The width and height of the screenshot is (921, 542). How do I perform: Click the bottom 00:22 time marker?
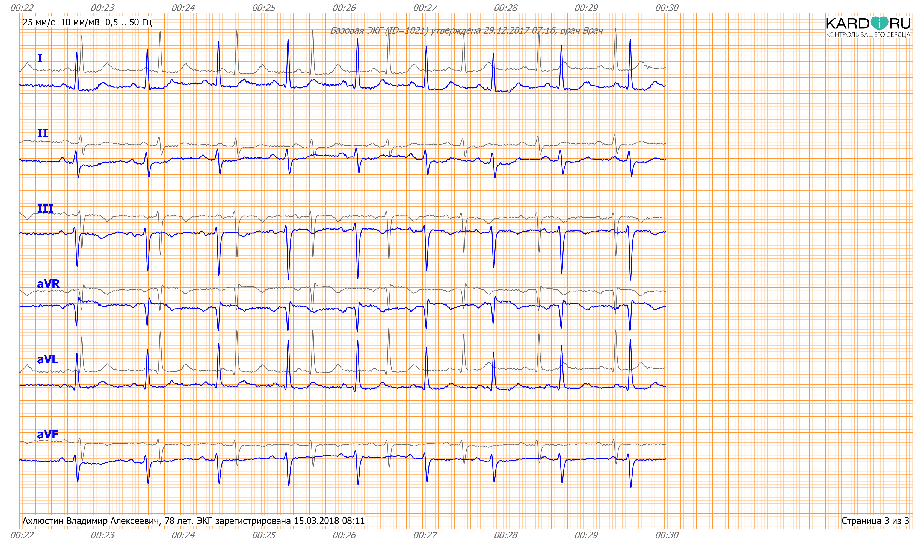22,535
